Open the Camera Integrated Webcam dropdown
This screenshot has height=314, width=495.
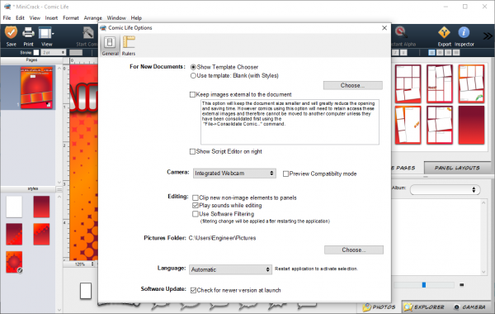click(234, 174)
